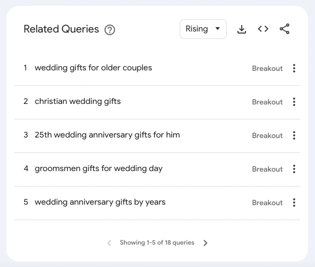Screen dimensions: 315x267
Task: Open help for Related Queries
Action: tap(110, 30)
